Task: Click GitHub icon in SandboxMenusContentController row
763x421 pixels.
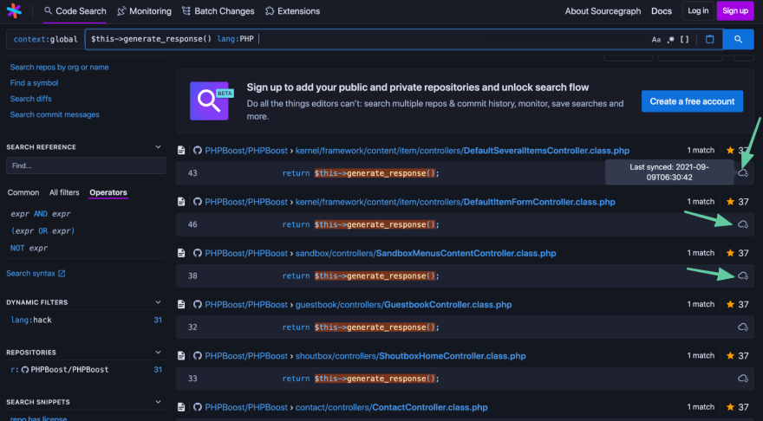Action: tap(197, 253)
